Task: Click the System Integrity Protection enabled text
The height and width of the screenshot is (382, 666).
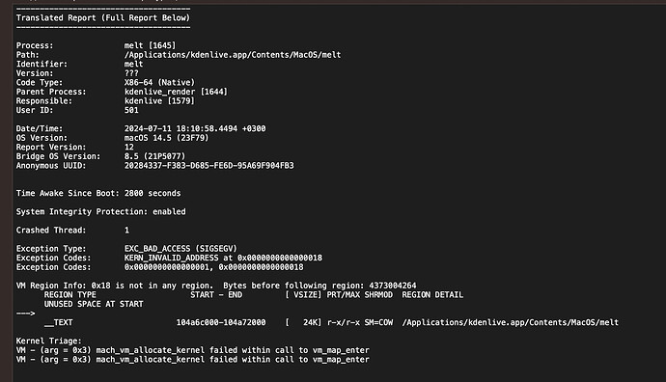Action: point(100,212)
